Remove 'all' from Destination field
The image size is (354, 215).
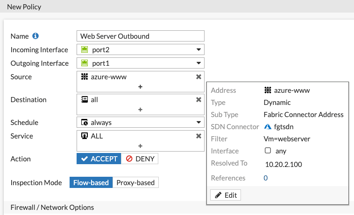198,100
